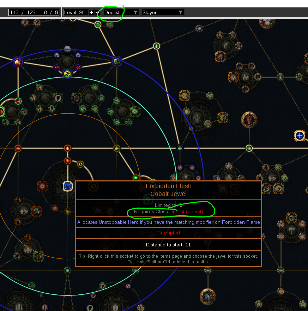Click gold-ringed green plus node under red keystone
Screen dimensions: 308x311
(249, 148)
